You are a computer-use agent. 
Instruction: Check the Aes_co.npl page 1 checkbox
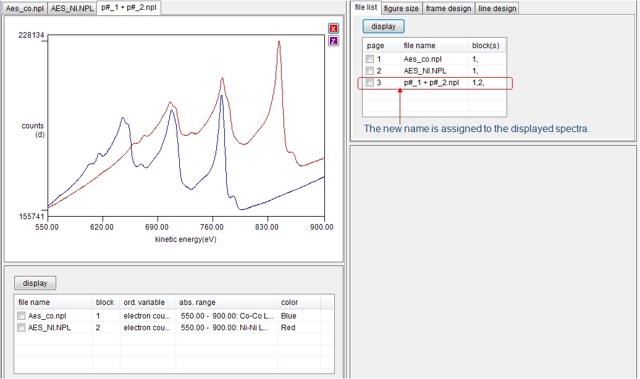369,59
